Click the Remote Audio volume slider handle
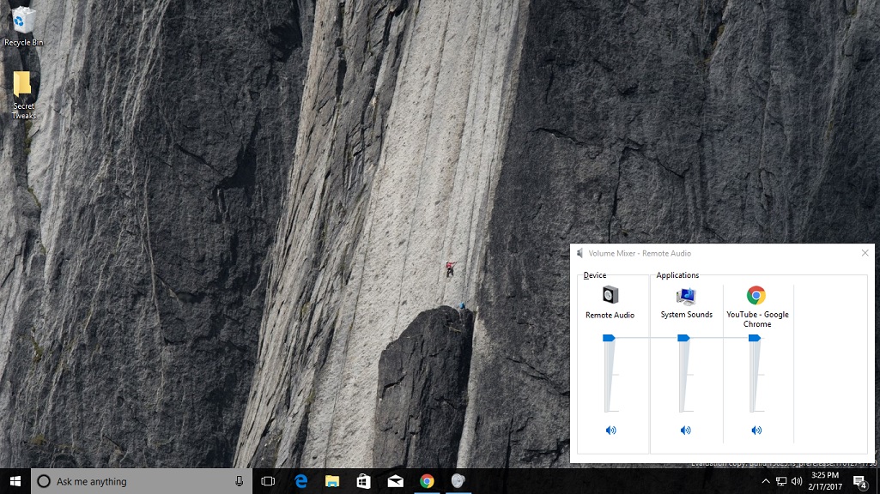The width and height of the screenshot is (880, 494). point(609,339)
